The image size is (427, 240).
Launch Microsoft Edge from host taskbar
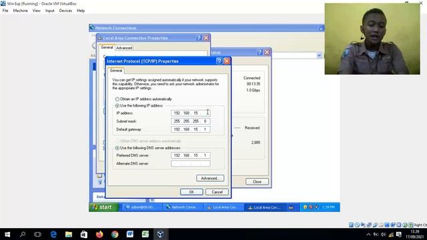pyautogui.click(x=53, y=234)
